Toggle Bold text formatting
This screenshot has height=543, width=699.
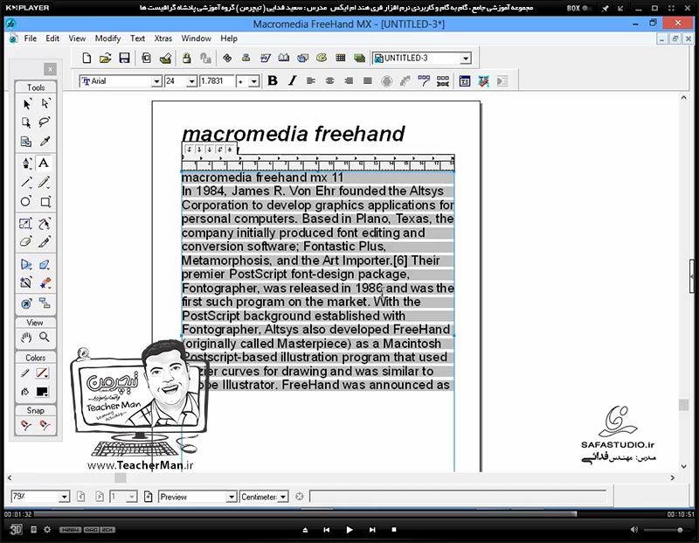pos(273,80)
